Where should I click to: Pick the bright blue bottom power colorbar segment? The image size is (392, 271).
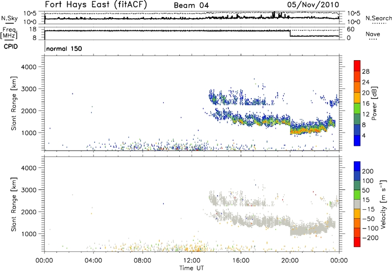pyautogui.click(x=357, y=140)
